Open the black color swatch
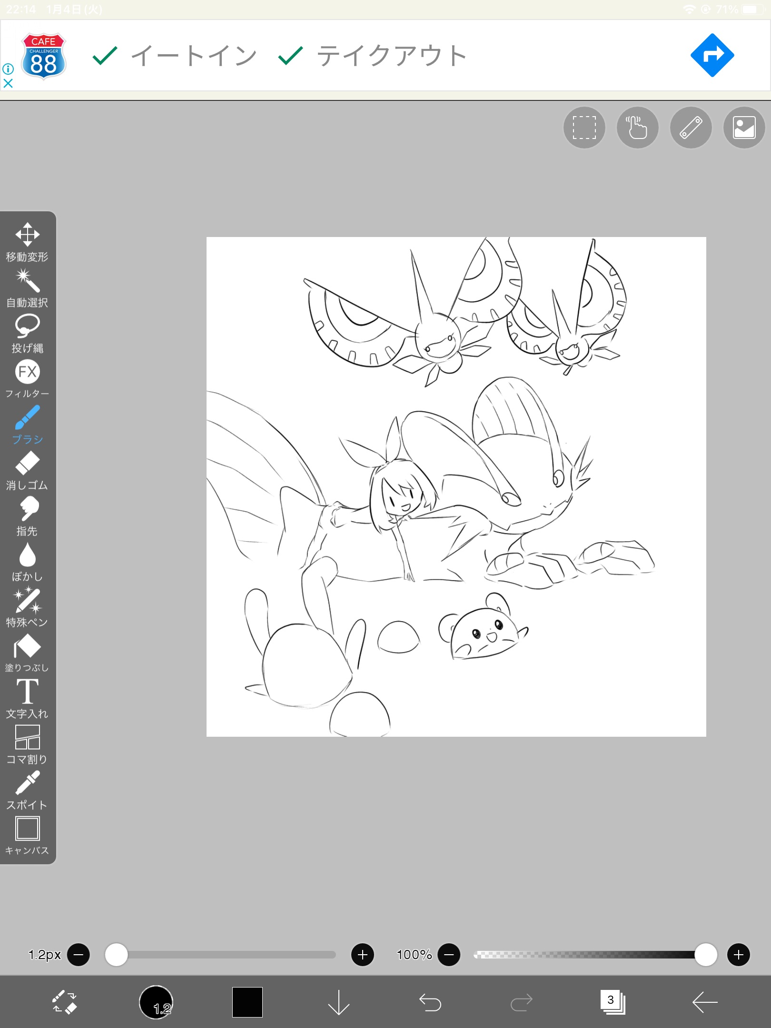This screenshot has height=1028, width=771. point(247,1002)
